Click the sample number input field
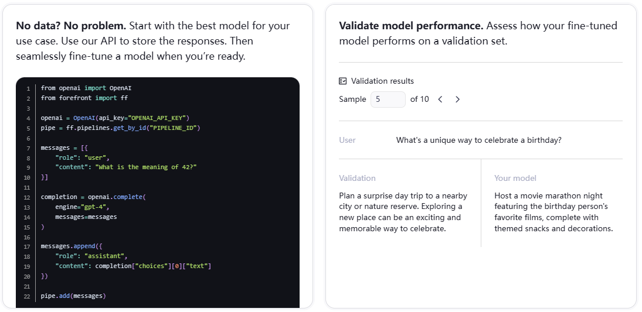This screenshot has width=642, height=312. tap(388, 100)
